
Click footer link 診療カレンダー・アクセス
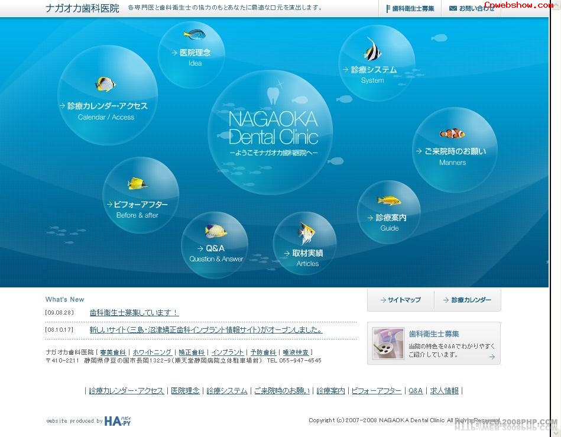tap(126, 391)
